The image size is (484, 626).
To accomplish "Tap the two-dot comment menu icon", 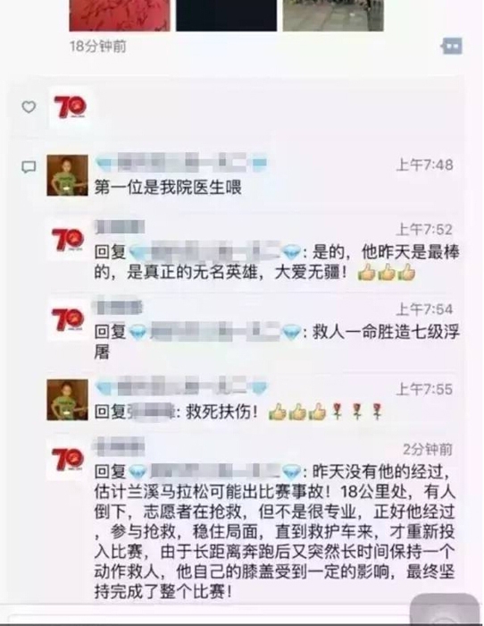I will (452, 47).
